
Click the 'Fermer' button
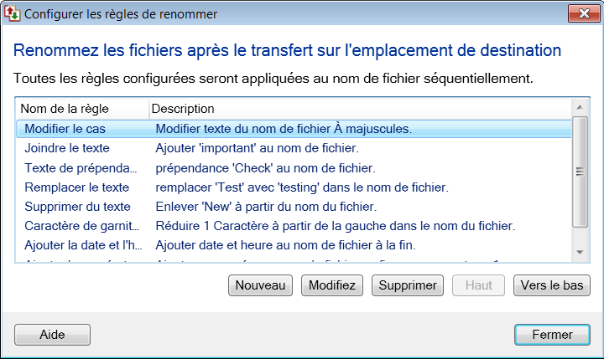(551, 334)
